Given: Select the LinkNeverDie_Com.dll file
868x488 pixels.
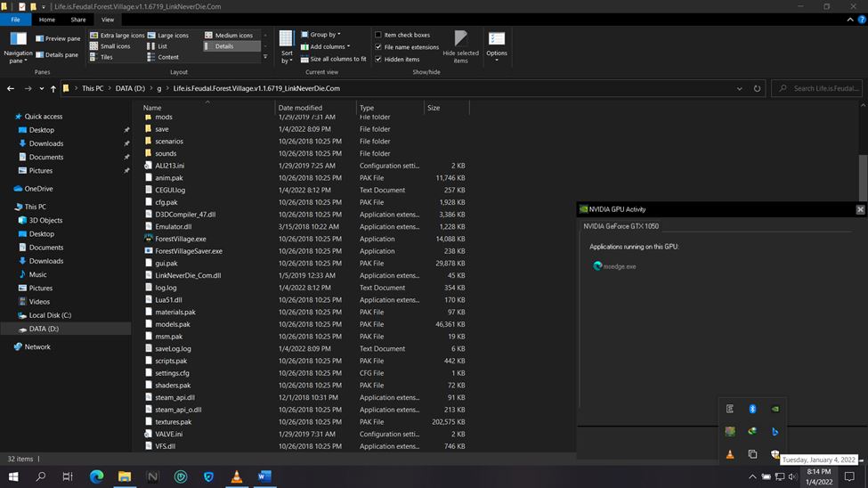Looking at the screenshot, I should coord(188,275).
